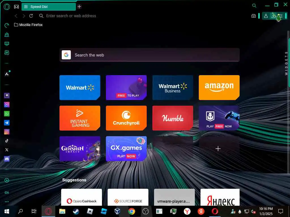
Task: Open GX Corner gamepad icon
Action: coord(16,7)
